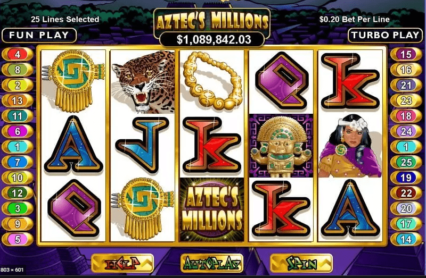Click the golden idol symbol
The image size is (426, 278).
point(281,146)
